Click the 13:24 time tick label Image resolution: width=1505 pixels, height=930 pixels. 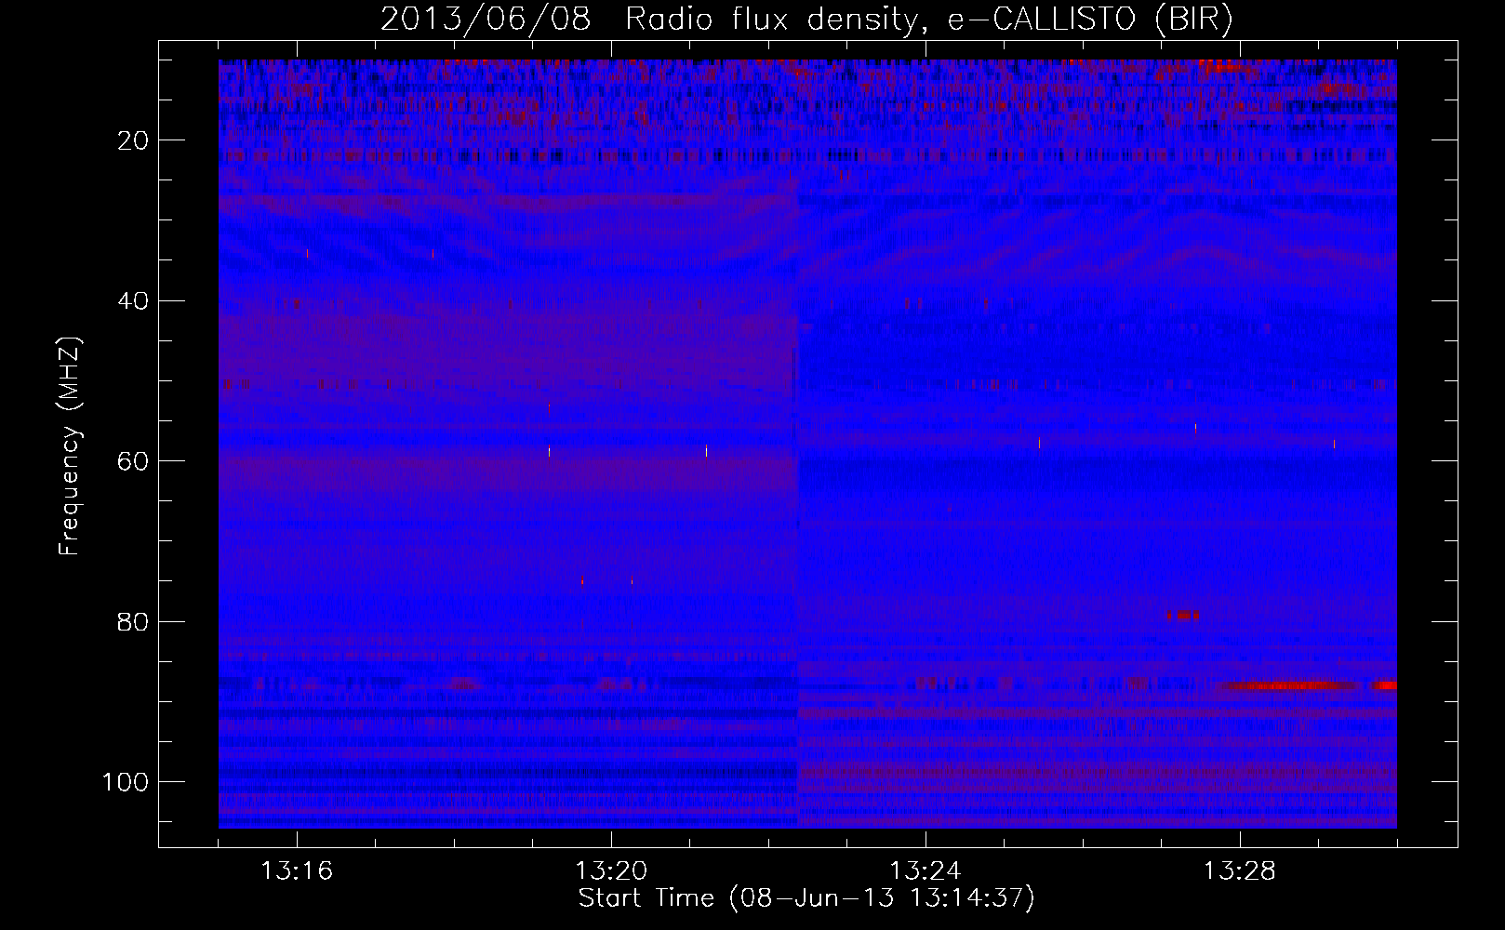click(x=926, y=871)
